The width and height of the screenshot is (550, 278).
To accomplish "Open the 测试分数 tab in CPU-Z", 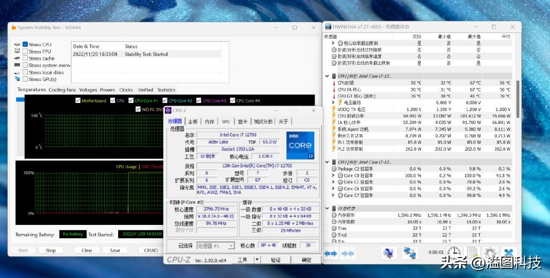I will tap(263, 122).
